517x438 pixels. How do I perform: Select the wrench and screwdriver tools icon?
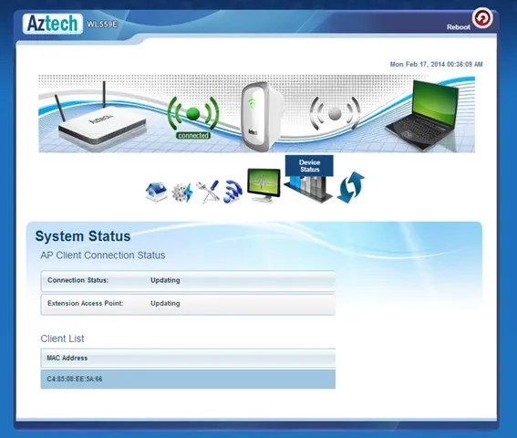[208, 192]
